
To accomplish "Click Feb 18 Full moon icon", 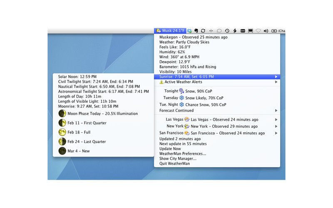I will [x=62, y=132].
